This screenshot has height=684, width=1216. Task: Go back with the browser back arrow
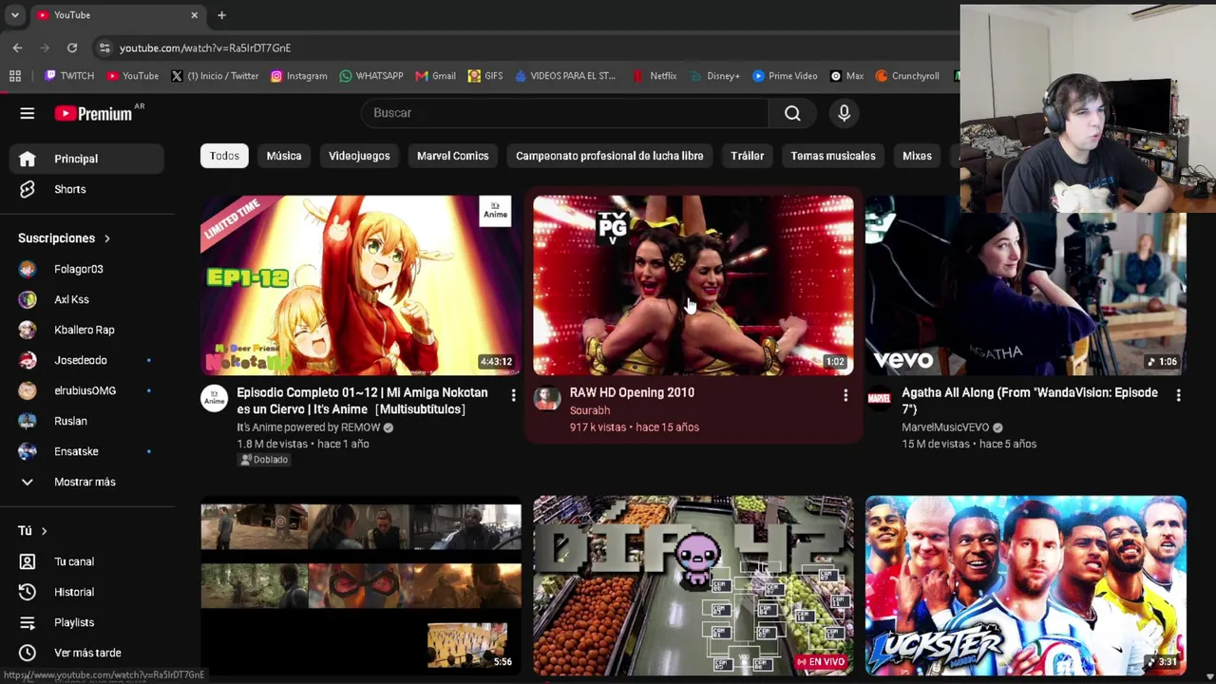click(18, 47)
